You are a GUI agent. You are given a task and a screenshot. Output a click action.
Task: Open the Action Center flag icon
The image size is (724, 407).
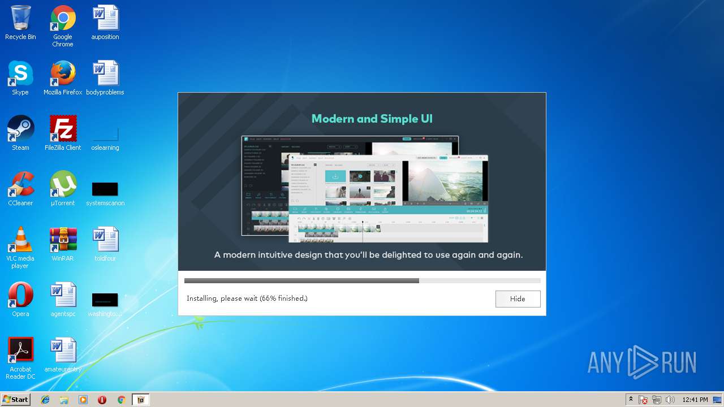click(644, 400)
